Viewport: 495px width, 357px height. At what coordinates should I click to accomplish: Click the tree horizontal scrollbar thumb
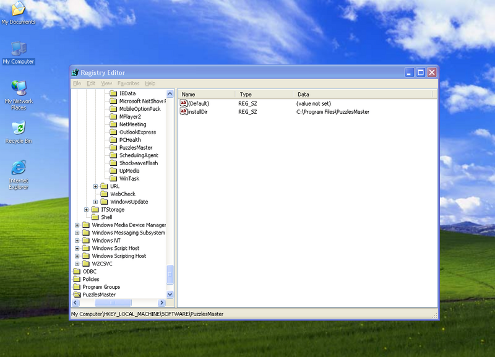(113, 303)
